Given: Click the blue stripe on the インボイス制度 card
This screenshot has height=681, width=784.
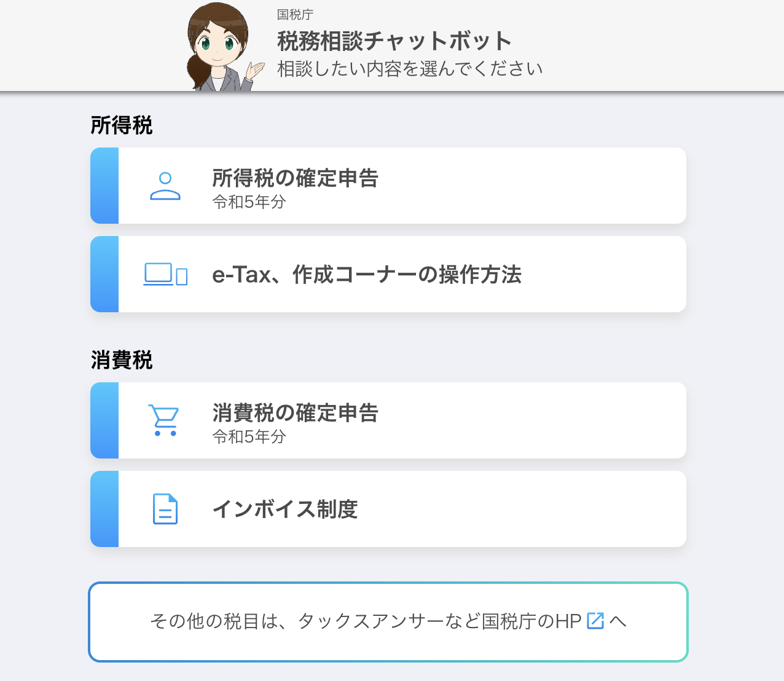Looking at the screenshot, I should [104, 509].
